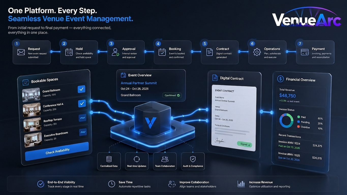Click the document icon beside Digital Contract
The height and width of the screenshot is (195, 347).
215,78
